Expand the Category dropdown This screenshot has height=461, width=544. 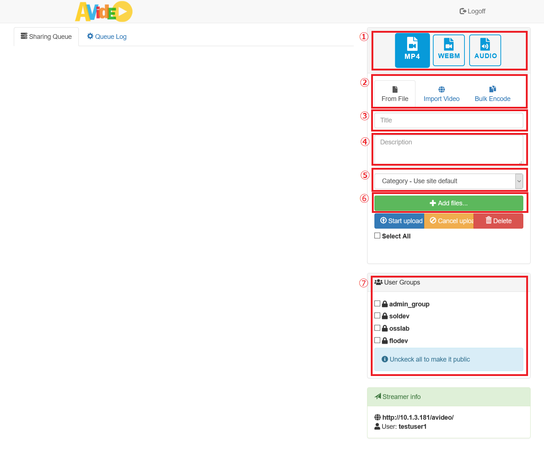click(x=449, y=181)
